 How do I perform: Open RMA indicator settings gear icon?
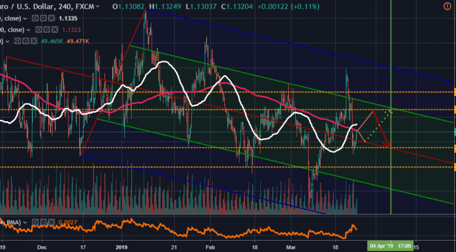coord(43,222)
